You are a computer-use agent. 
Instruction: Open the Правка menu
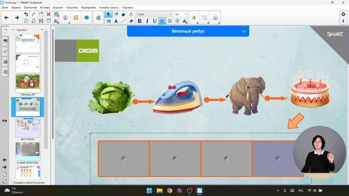click(16, 8)
